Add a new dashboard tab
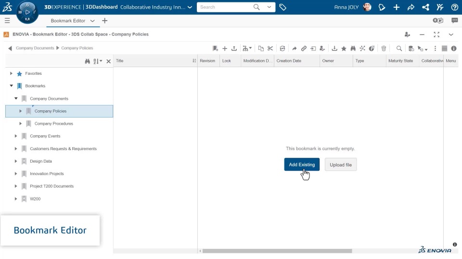 [104, 21]
